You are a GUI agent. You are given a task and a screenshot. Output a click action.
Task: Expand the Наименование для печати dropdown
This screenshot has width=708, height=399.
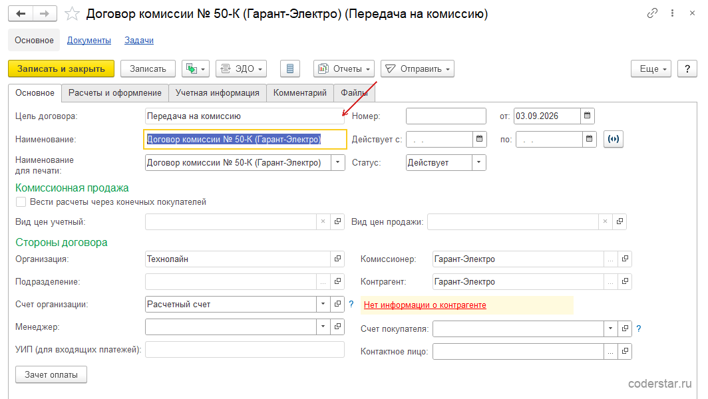coord(337,162)
